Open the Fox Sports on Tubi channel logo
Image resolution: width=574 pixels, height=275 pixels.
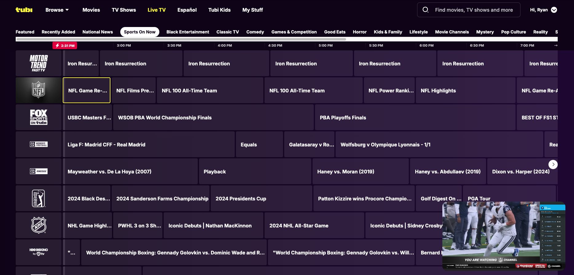click(38, 117)
